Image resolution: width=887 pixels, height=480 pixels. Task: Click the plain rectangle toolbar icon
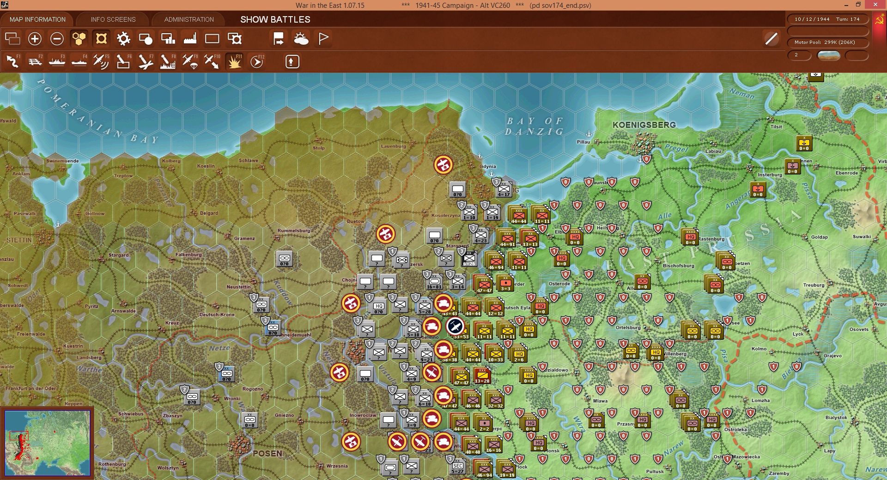pos(212,39)
